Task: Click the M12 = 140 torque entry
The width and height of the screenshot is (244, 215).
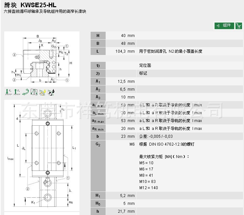Action: 148,188
